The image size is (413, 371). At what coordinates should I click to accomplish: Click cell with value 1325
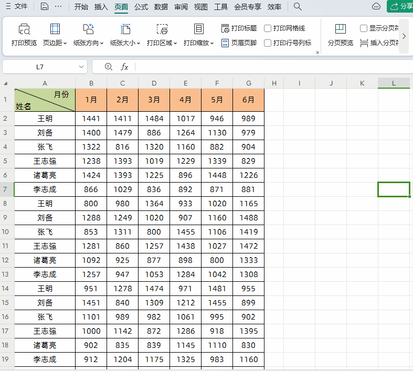185,359
